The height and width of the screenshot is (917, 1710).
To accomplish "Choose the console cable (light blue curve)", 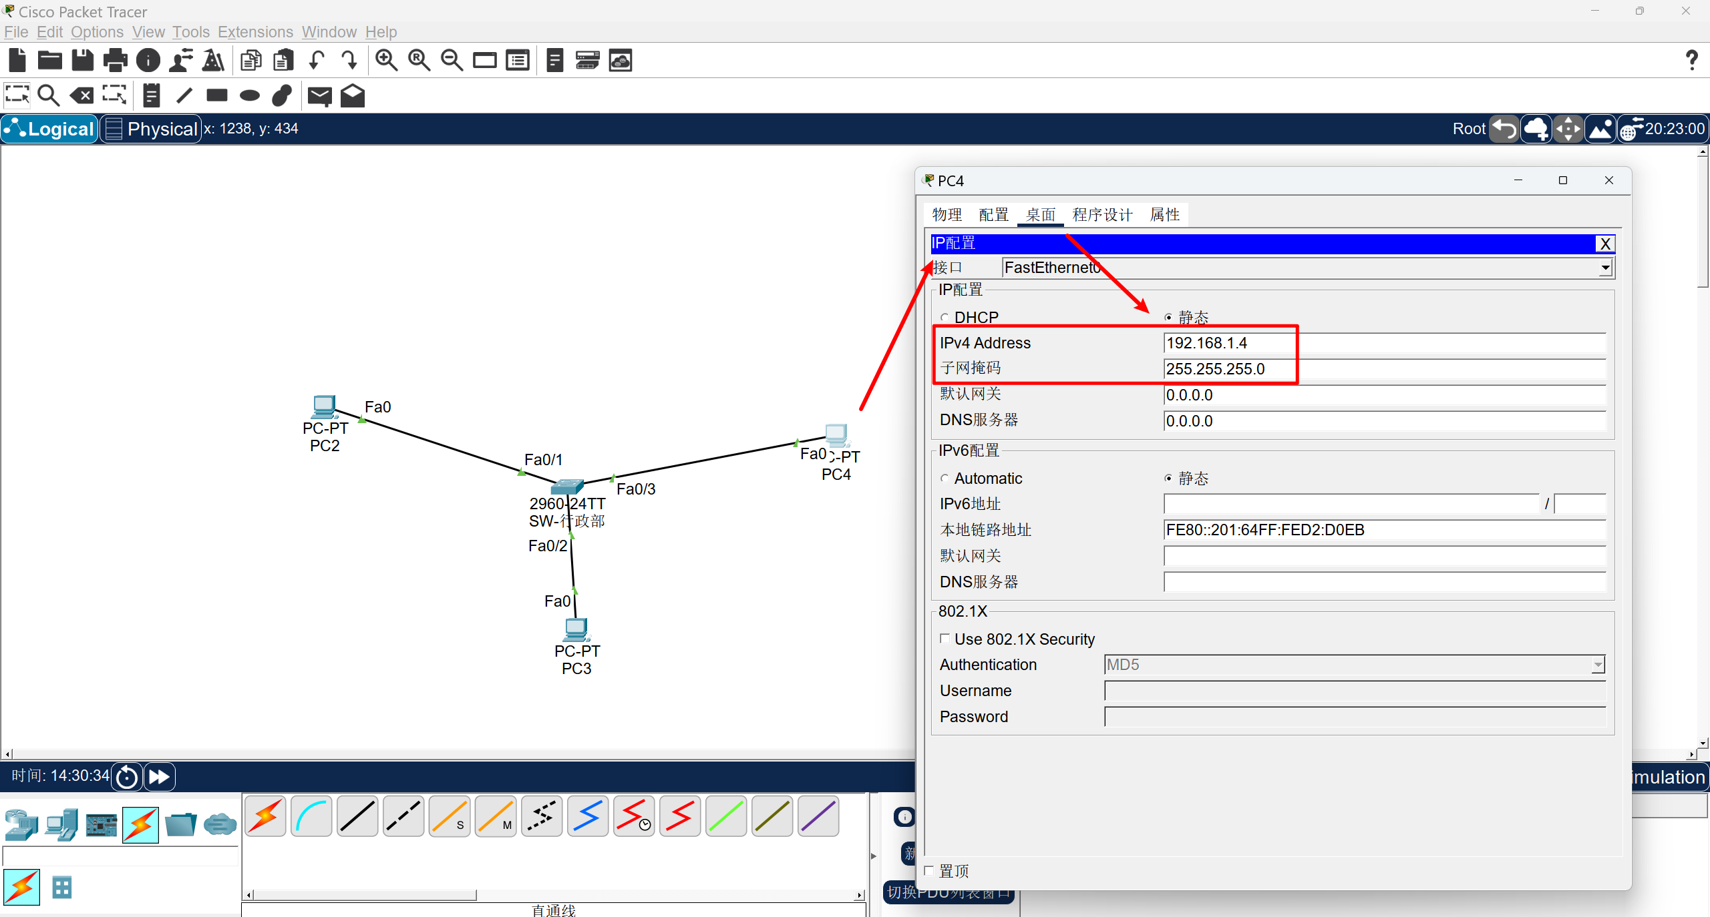I will tap(311, 816).
